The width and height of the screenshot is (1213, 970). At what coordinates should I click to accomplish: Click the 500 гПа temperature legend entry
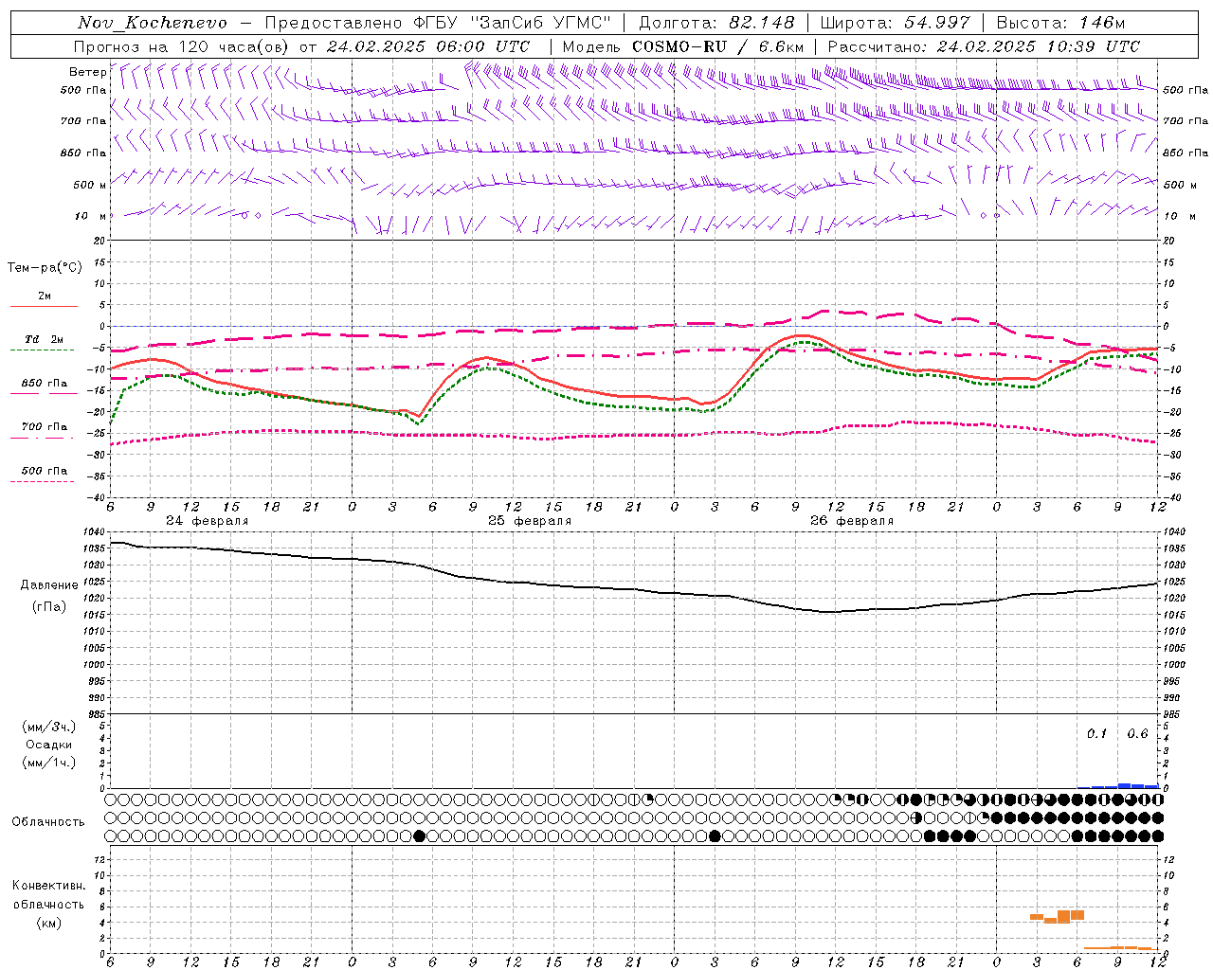click(44, 471)
